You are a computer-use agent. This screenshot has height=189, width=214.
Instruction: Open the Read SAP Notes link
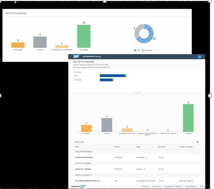pos(186,181)
